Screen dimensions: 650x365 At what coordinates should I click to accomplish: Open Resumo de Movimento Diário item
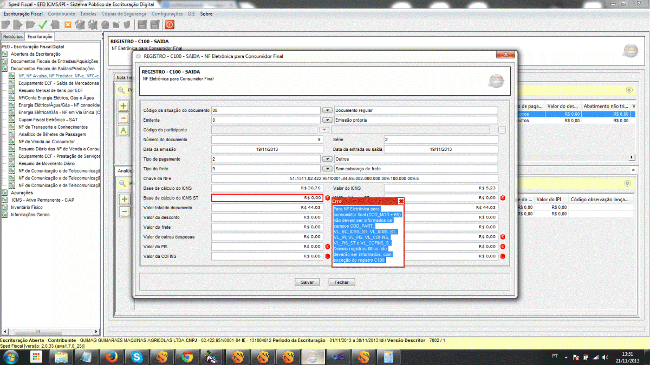pyautogui.click(x=47, y=164)
